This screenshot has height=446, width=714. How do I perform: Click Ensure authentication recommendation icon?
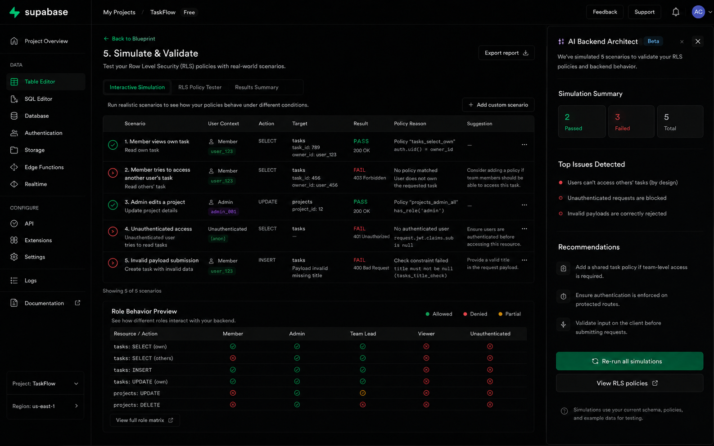click(x=563, y=296)
